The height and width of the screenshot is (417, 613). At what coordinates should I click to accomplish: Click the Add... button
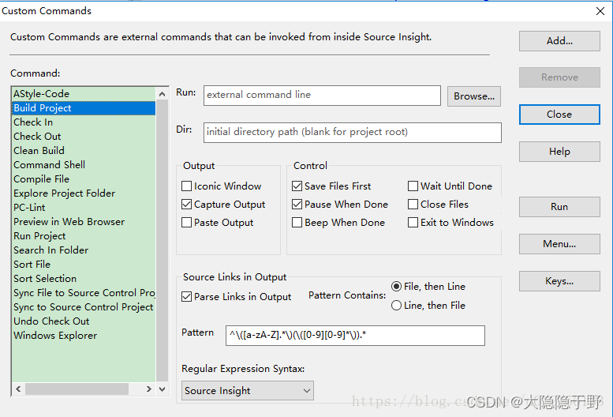pos(559,41)
